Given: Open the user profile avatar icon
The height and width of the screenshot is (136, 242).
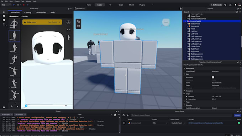Looking at the screenshot, I should coord(240,5).
